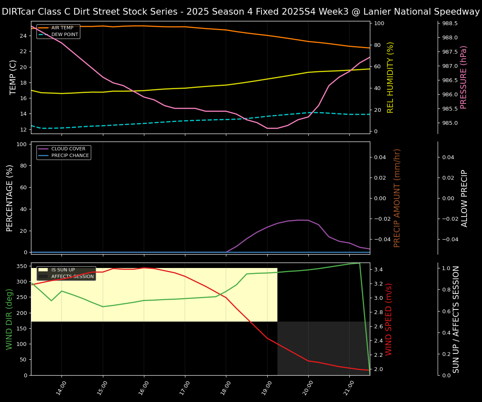The image size is (482, 402).
Task: Click the WIND DIR (deg) axis label
Action: pos(9,319)
